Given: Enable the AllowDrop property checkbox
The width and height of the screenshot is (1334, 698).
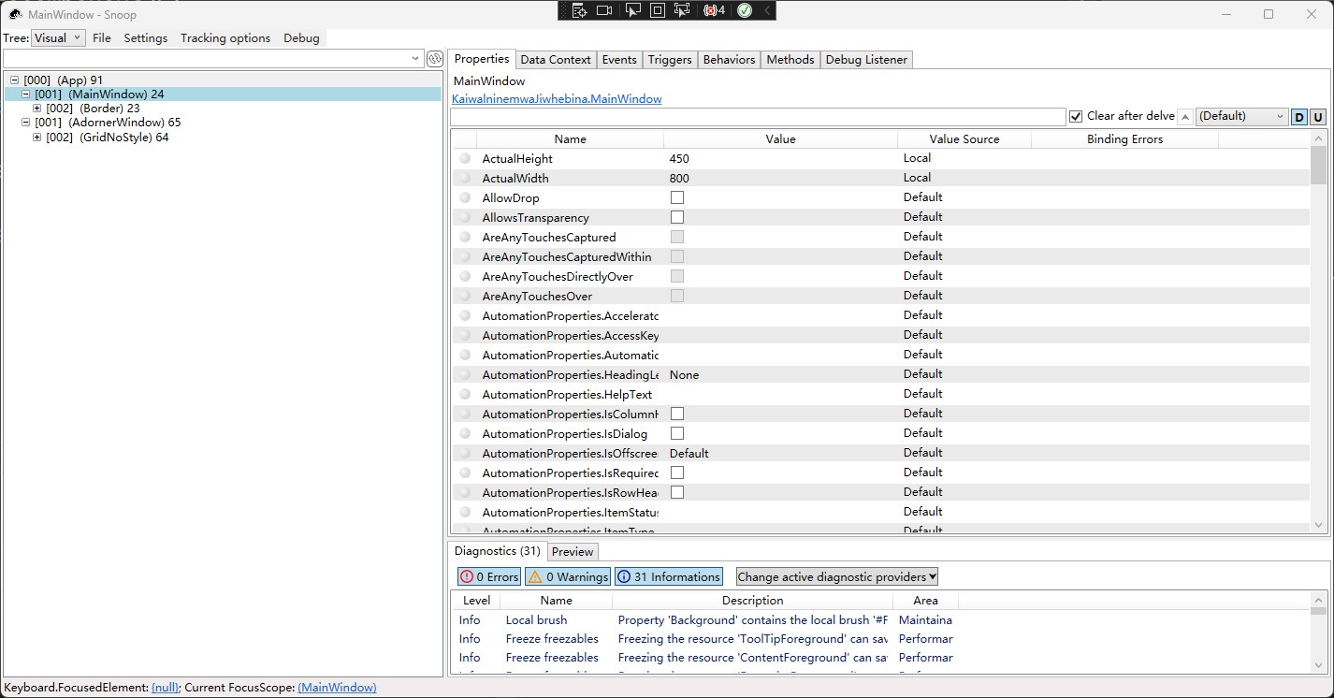Looking at the screenshot, I should (x=676, y=197).
